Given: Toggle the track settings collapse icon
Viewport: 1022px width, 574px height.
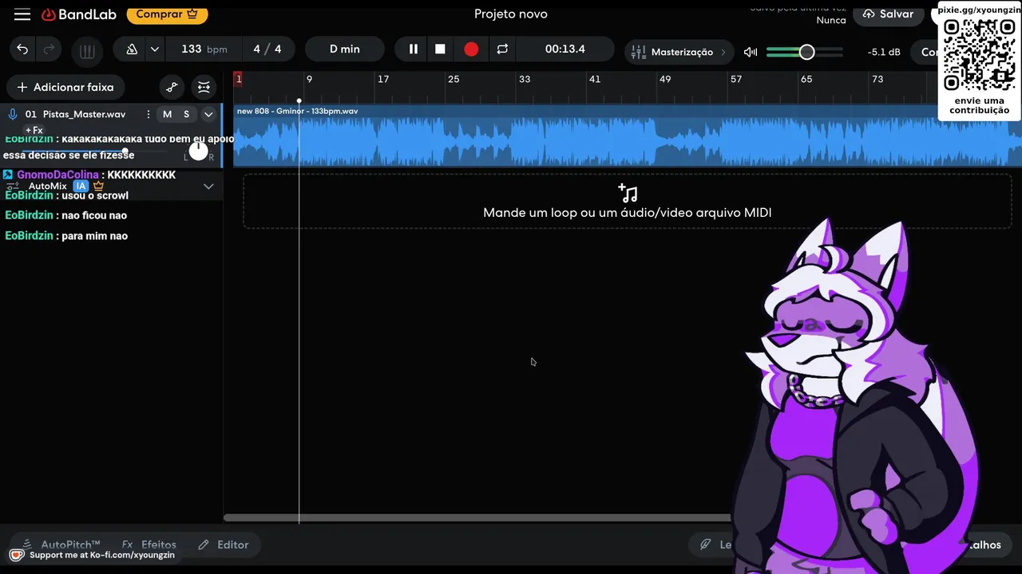Looking at the screenshot, I should [204, 87].
